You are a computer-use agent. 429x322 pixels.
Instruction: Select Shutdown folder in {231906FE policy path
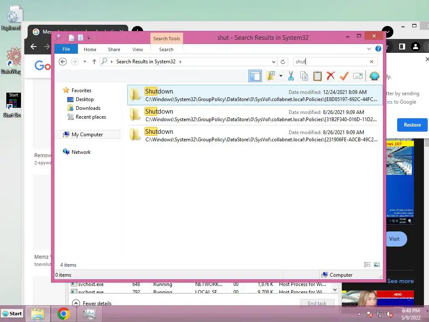coord(254,135)
